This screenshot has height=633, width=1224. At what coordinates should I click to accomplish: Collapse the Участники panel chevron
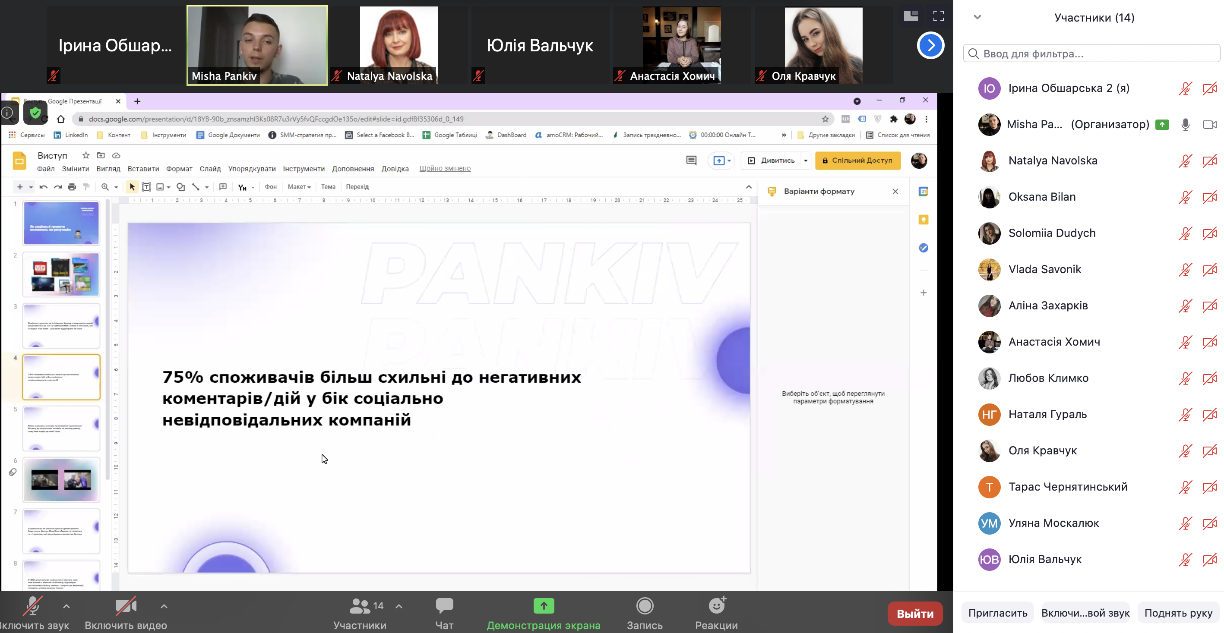(977, 18)
